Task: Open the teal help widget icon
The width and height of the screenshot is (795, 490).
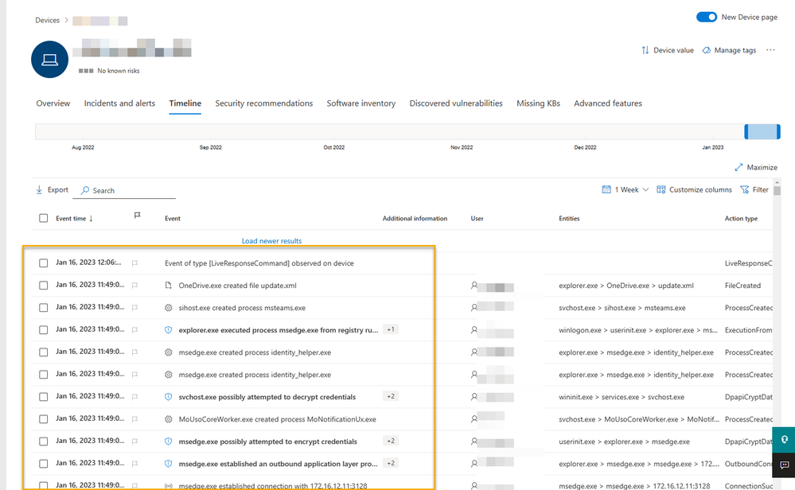Action: point(784,439)
